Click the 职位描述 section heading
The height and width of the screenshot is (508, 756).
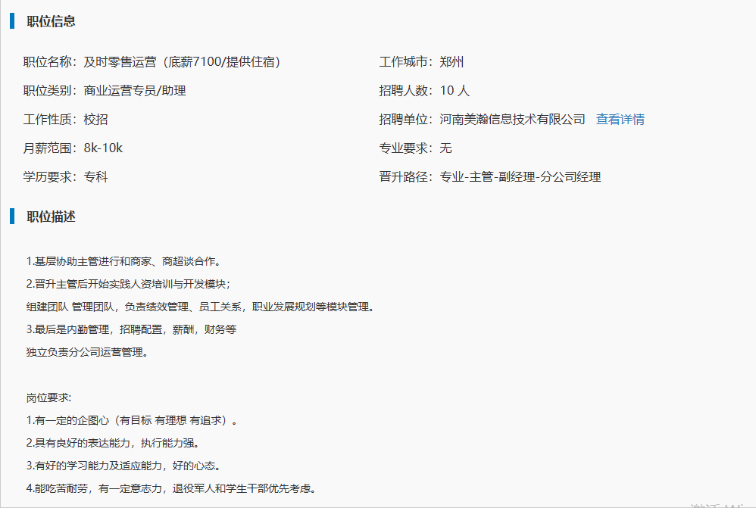point(51,217)
